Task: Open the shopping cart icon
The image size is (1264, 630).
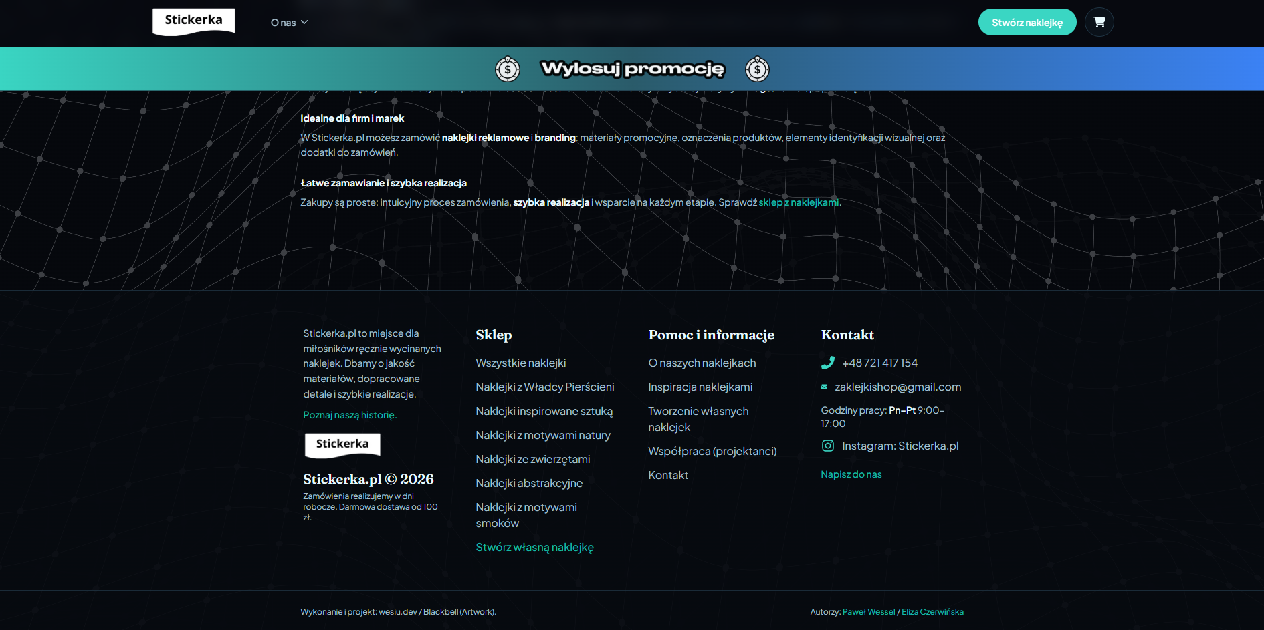Action: (1099, 22)
